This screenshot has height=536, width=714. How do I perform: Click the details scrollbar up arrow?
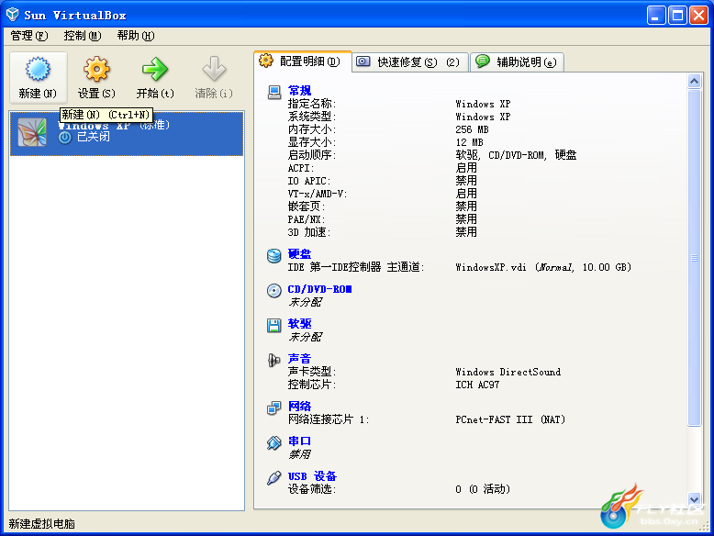(694, 82)
